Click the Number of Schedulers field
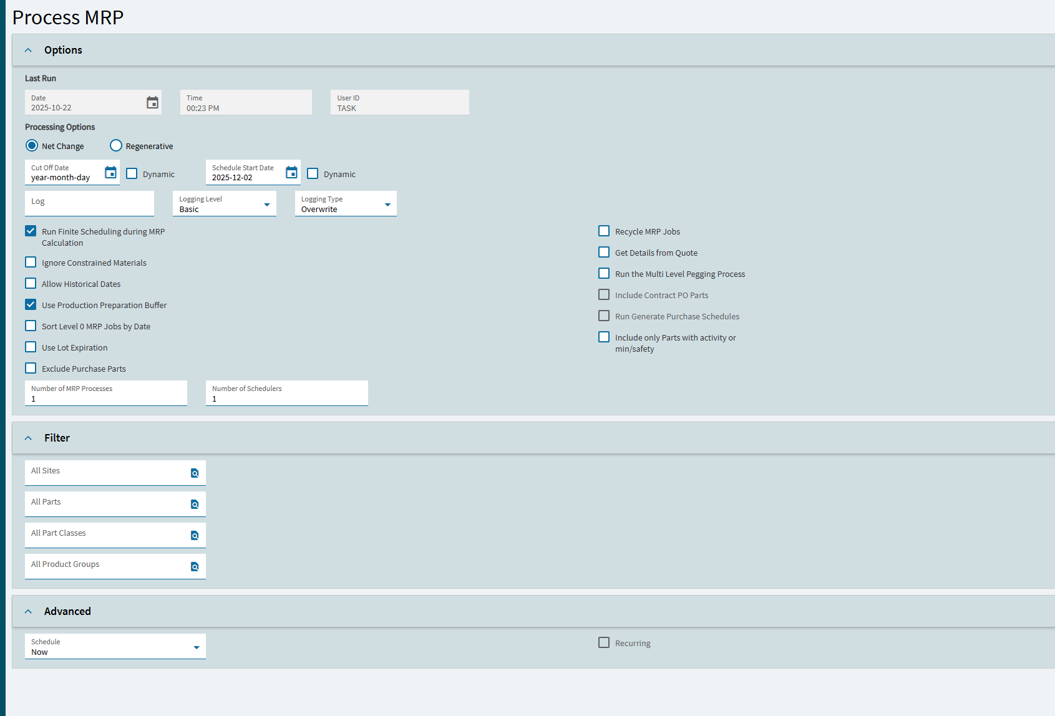The image size is (1055, 716). point(287,393)
